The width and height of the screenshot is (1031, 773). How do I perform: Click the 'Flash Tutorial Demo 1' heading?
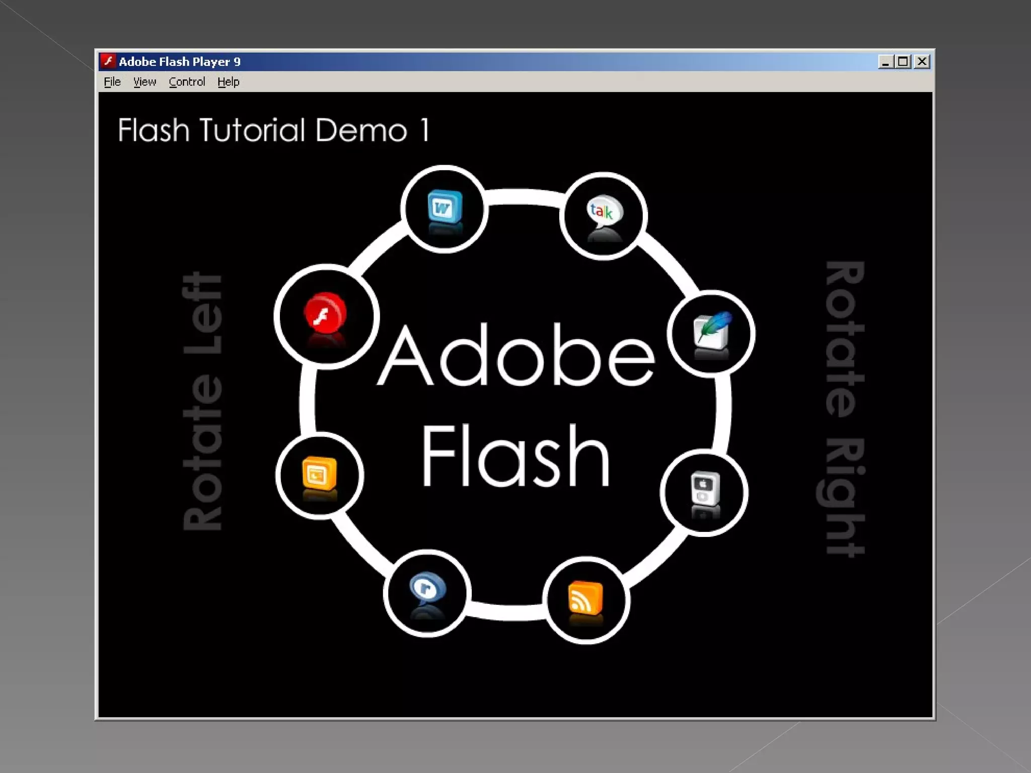tap(274, 130)
